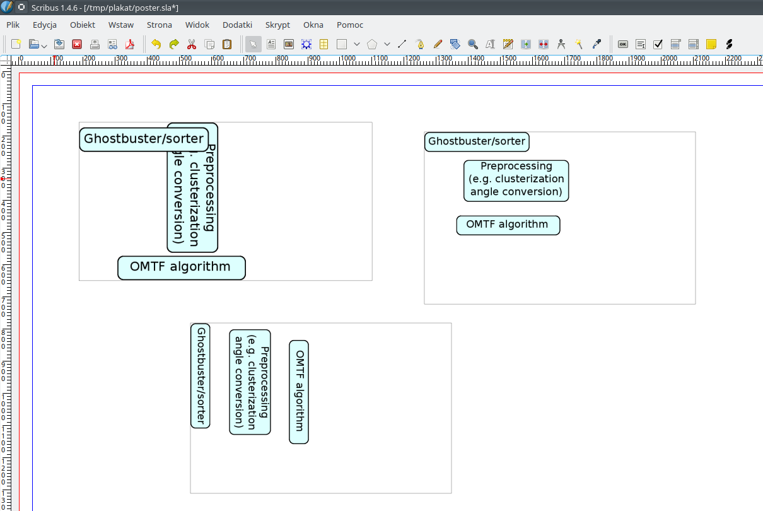Open the Obiekt menu
This screenshot has width=763, height=511.
83,25
